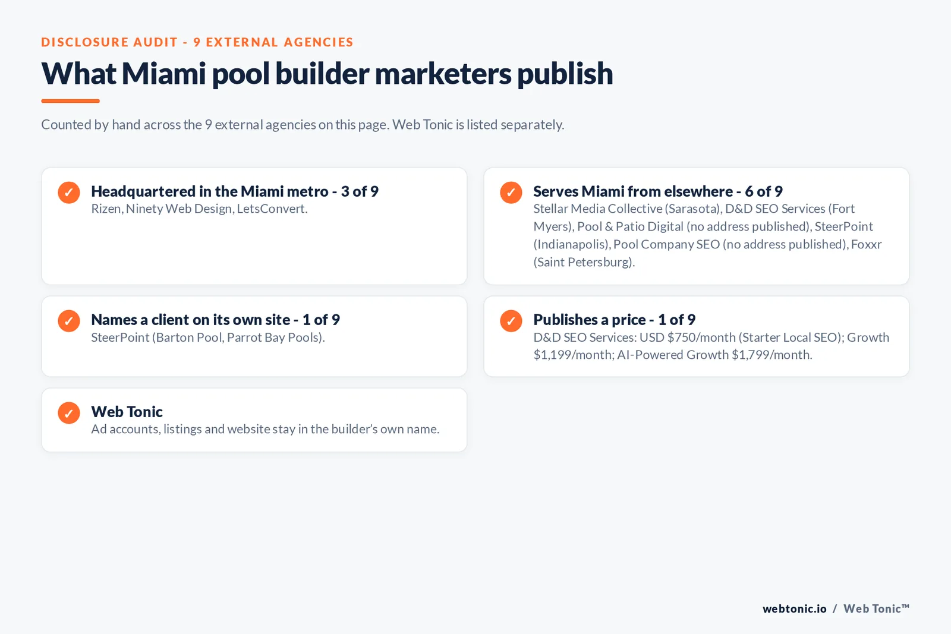Click the main title 'What Miami pool builder marketers publish'

(x=327, y=74)
